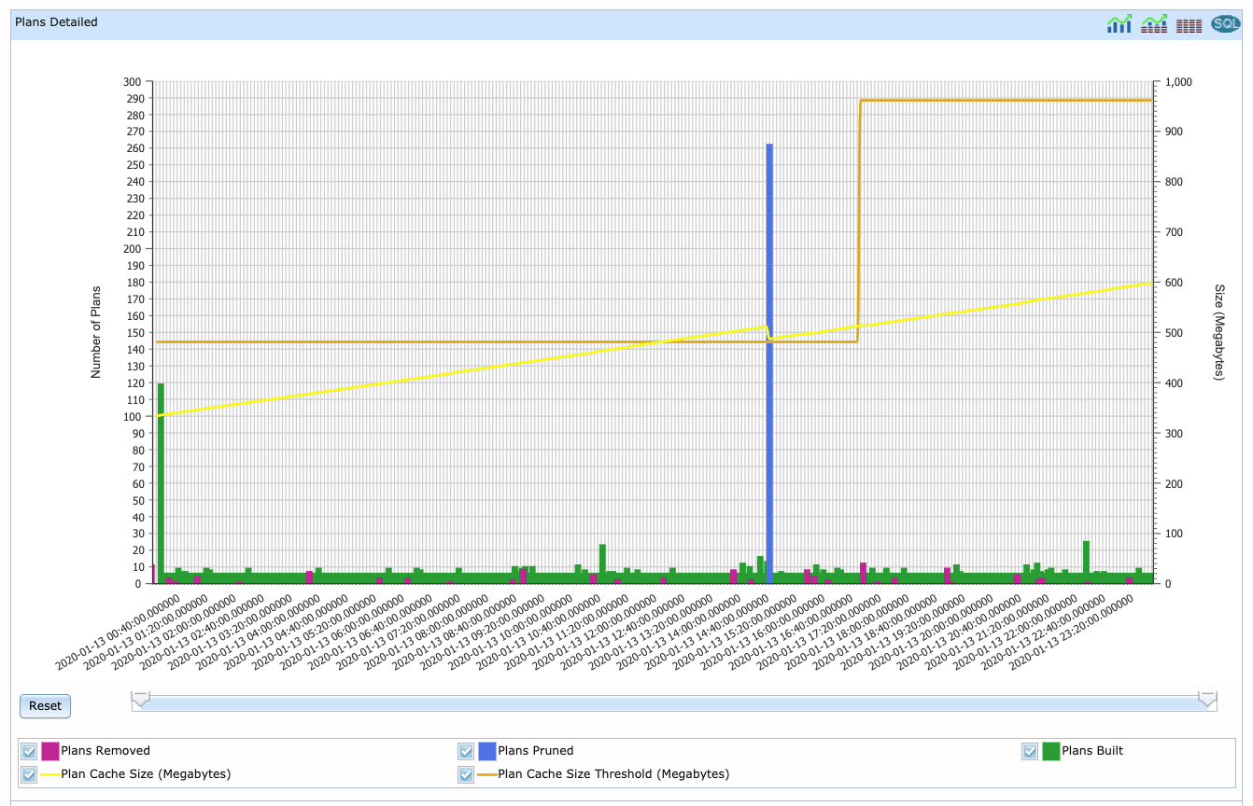Click the blue Plans Pruned swatch

[x=487, y=751]
